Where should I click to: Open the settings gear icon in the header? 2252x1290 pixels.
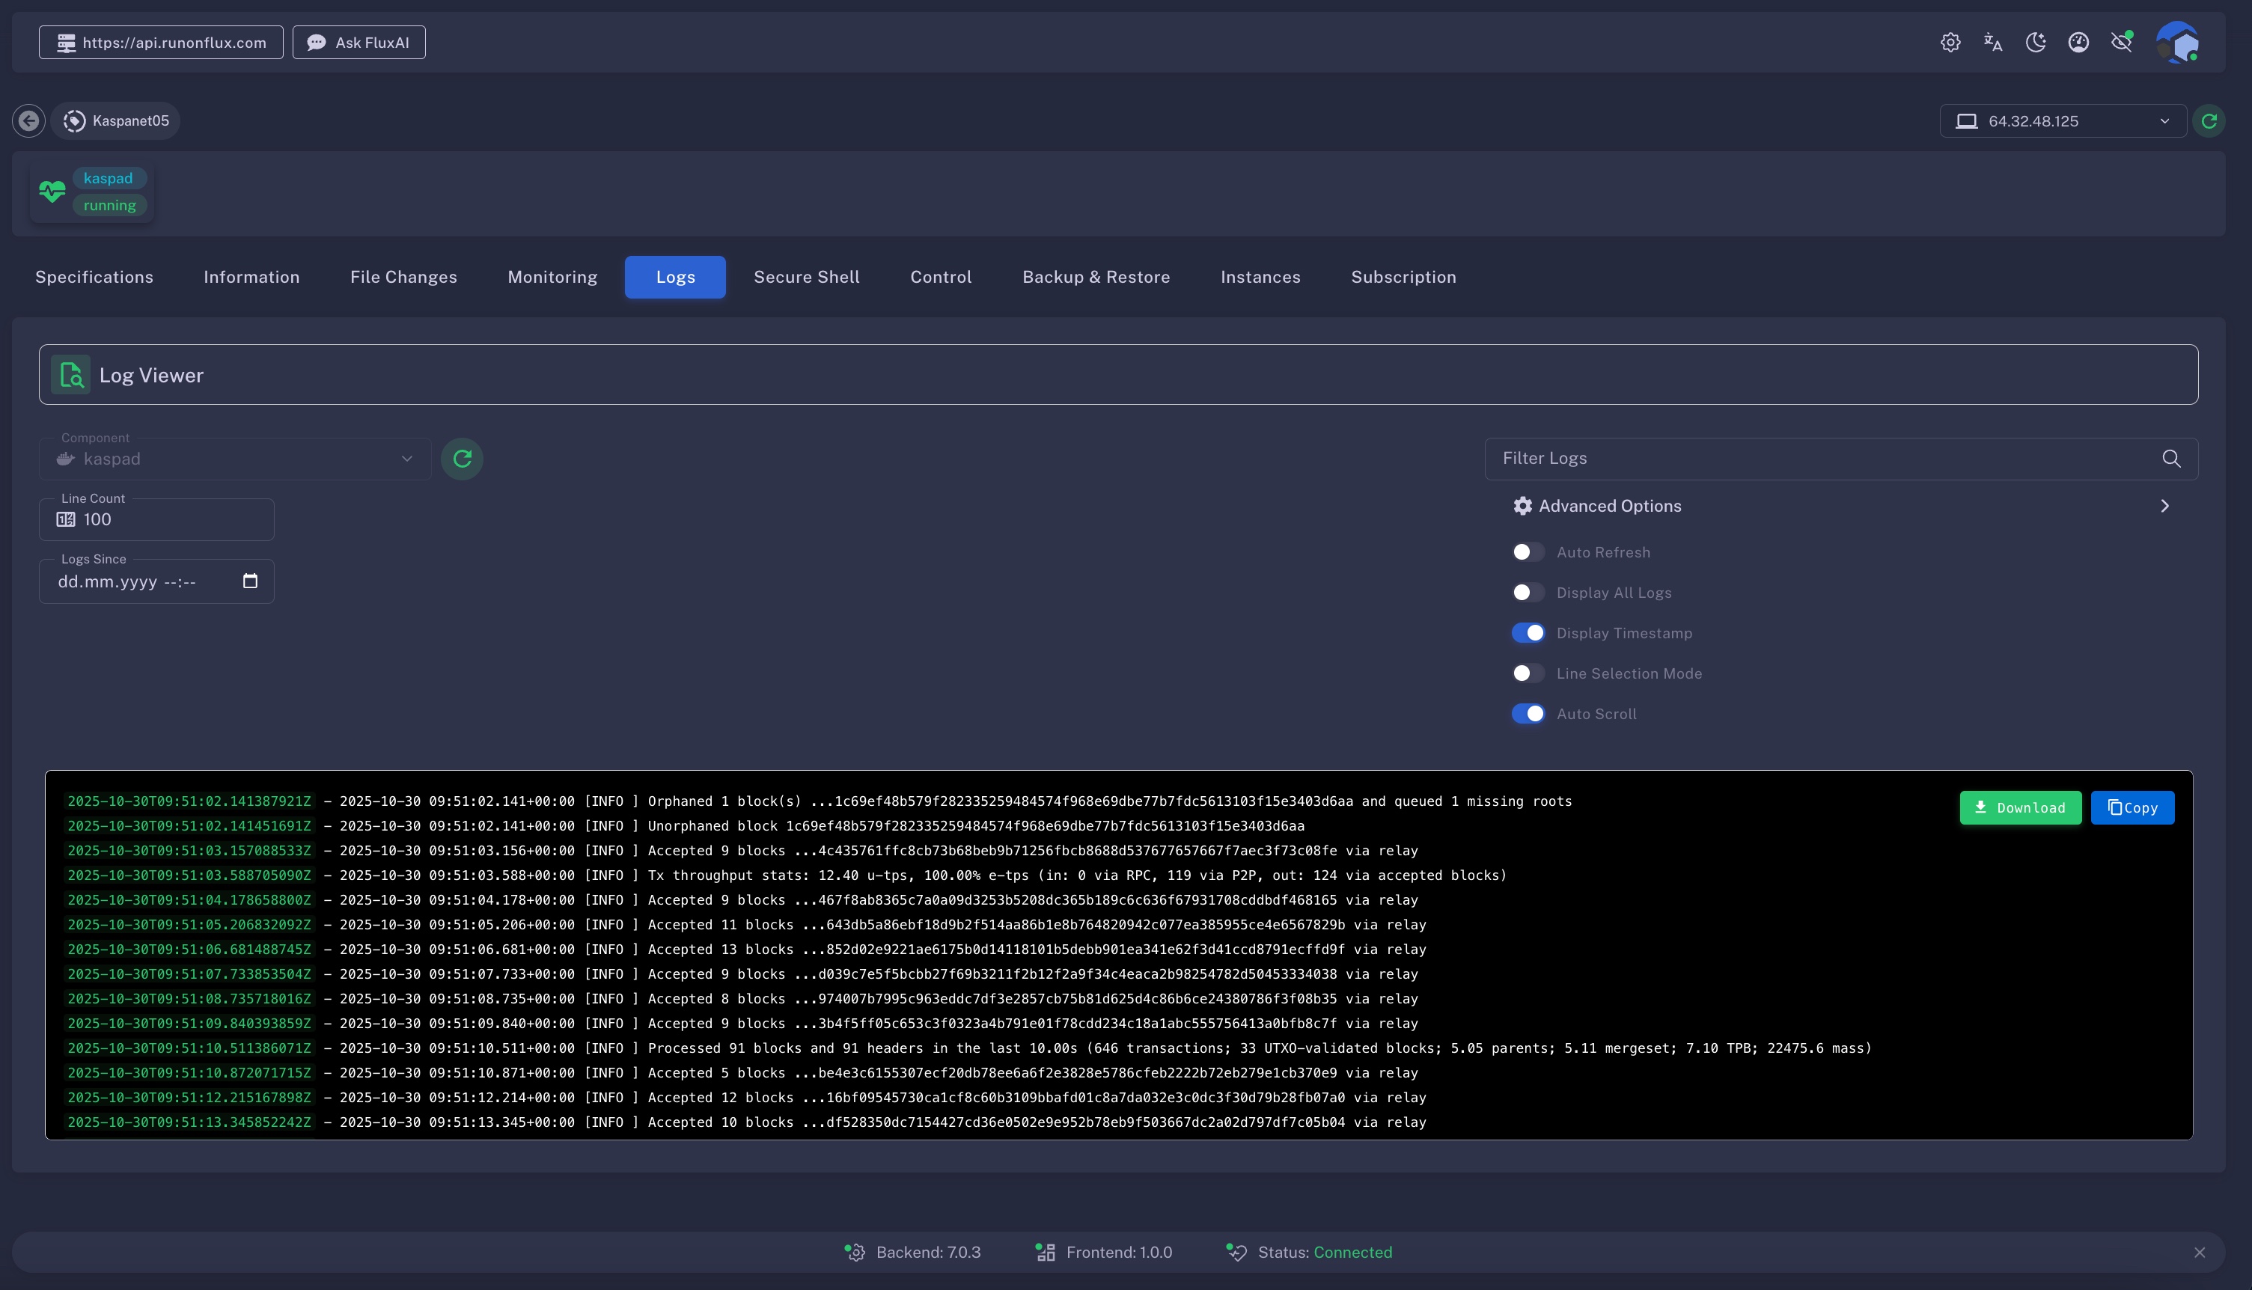tap(1950, 43)
